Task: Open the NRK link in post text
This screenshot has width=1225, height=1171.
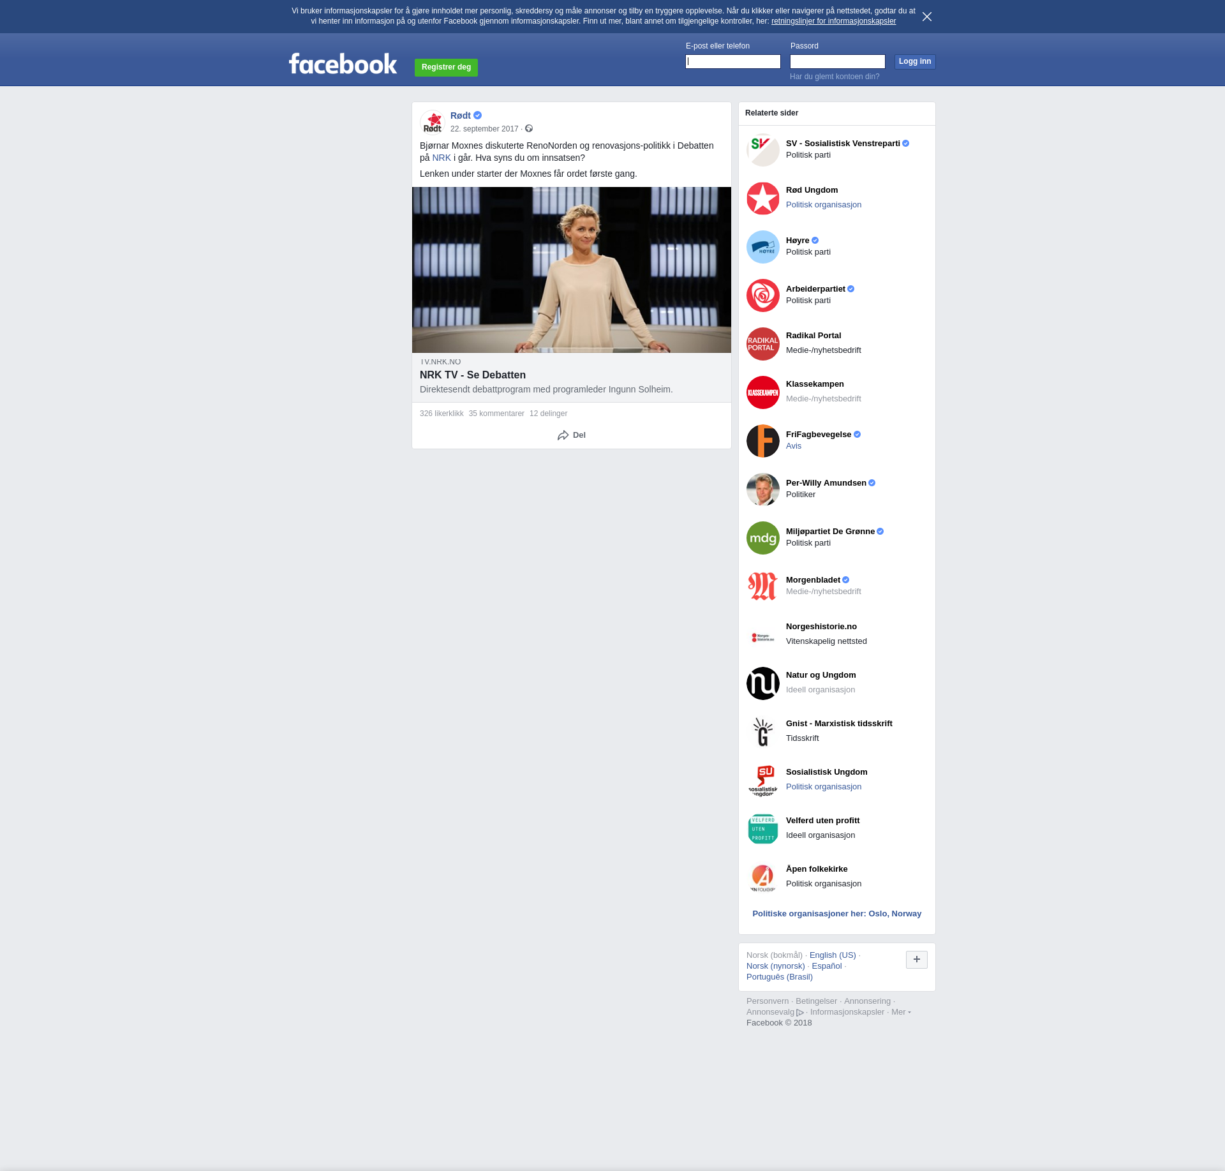Action: (441, 158)
